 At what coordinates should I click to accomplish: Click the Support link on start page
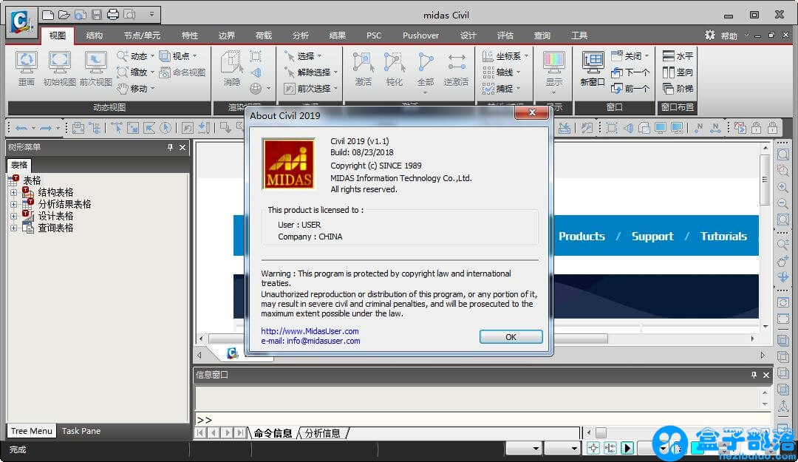click(652, 237)
